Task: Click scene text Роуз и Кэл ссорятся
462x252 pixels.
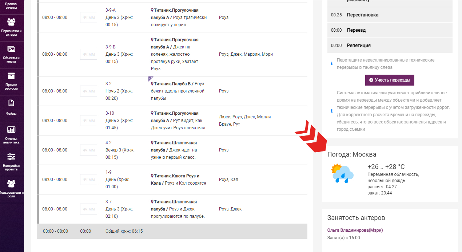Action: pyautogui.click(x=186, y=183)
